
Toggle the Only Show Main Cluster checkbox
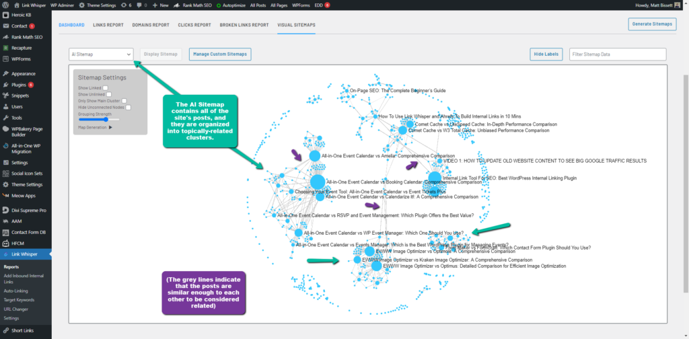coord(124,101)
